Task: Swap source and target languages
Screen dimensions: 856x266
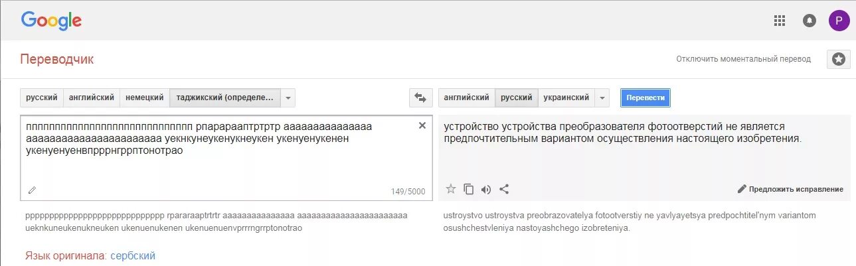Action: point(420,98)
